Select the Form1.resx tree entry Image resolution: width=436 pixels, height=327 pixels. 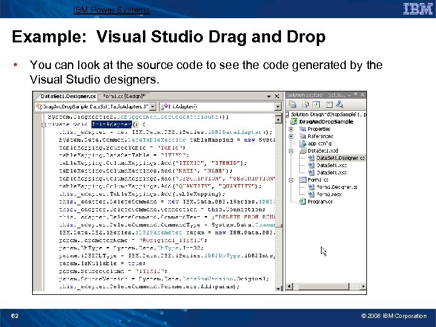pyautogui.click(x=329, y=194)
